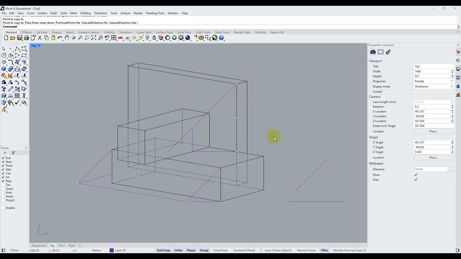This screenshot has height=259, width=461.
Task: Click the Layer 02 purple color swatch
Action: [112, 250]
